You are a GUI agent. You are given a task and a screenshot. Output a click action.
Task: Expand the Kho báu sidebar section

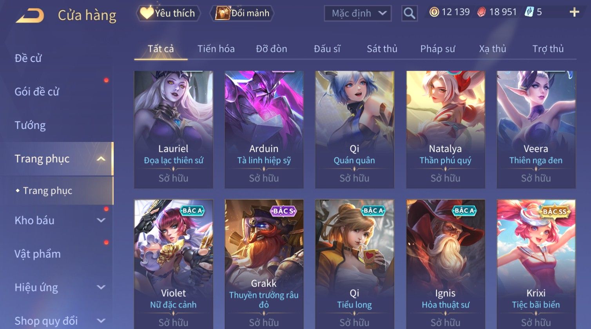pos(101,220)
